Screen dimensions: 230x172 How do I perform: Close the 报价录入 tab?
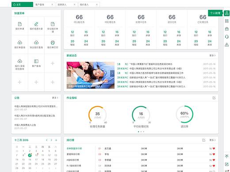tap(97, 4)
